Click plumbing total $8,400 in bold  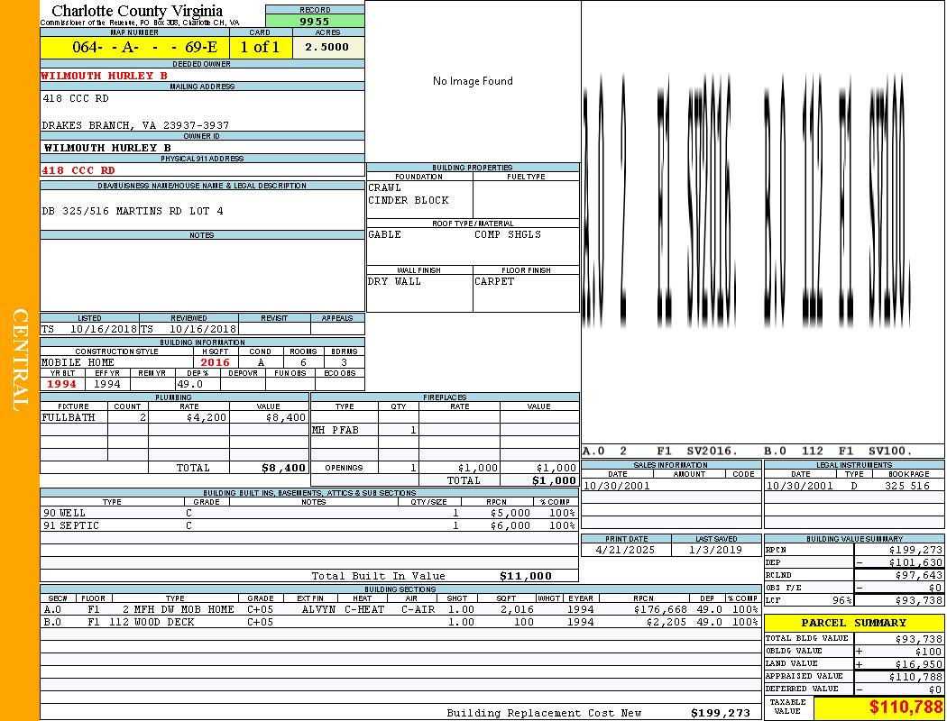pyautogui.click(x=284, y=468)
